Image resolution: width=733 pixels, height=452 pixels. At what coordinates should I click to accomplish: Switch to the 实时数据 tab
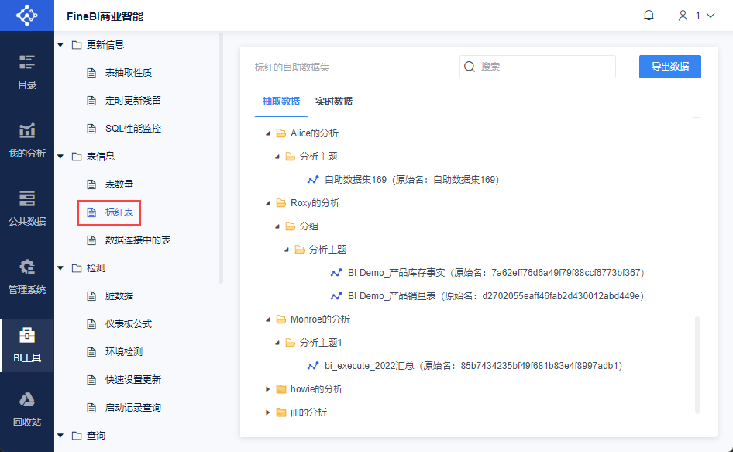click(x=334, y=102)
